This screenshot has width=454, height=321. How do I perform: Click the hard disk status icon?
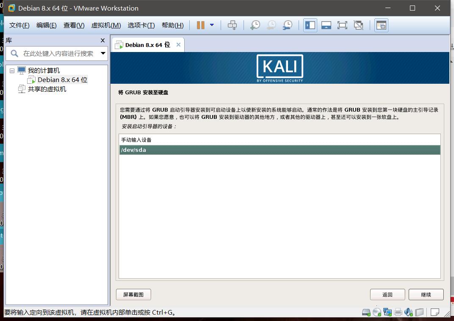(x=366, y=312)
